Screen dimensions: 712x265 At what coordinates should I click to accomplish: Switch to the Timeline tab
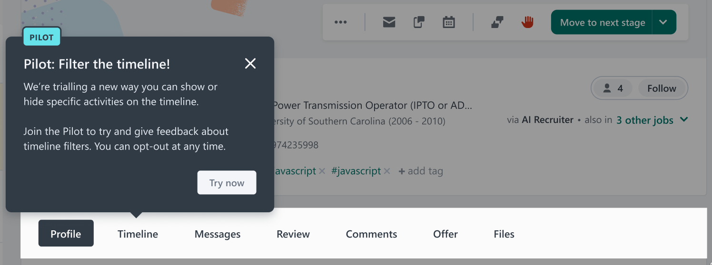point(138,234)
